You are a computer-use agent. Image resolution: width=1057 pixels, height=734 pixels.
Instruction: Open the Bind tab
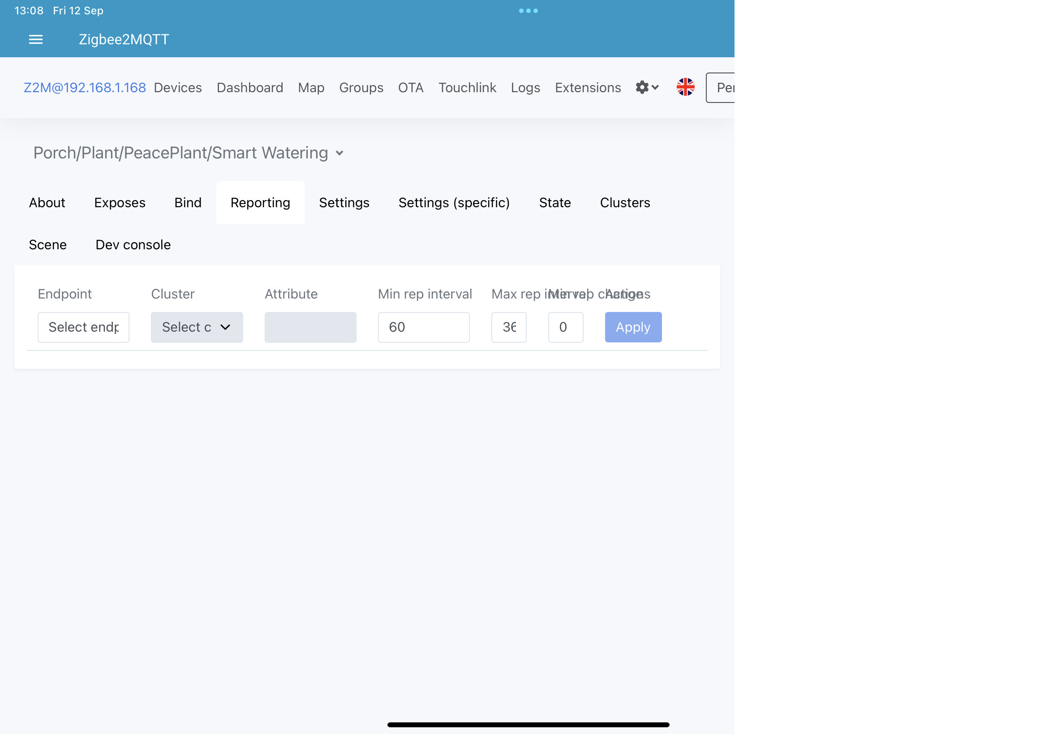(x=188, y=202)
